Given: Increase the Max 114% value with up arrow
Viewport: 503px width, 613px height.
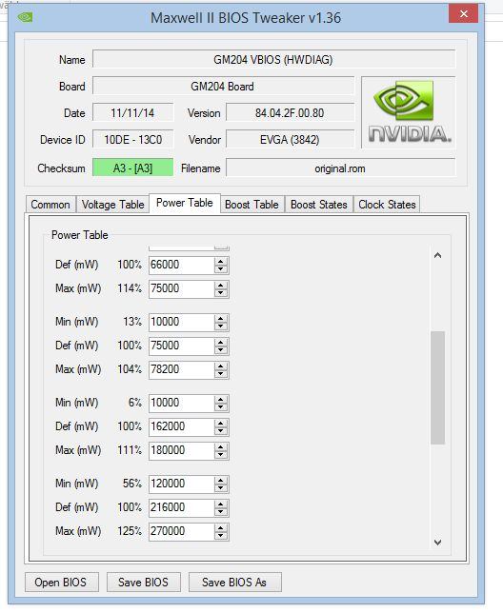Looking at the screenshot, I should click(221, 285).
